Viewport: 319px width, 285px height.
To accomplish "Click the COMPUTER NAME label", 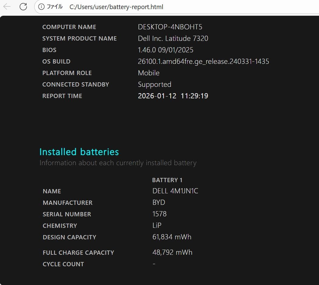I will coord(69,27).
